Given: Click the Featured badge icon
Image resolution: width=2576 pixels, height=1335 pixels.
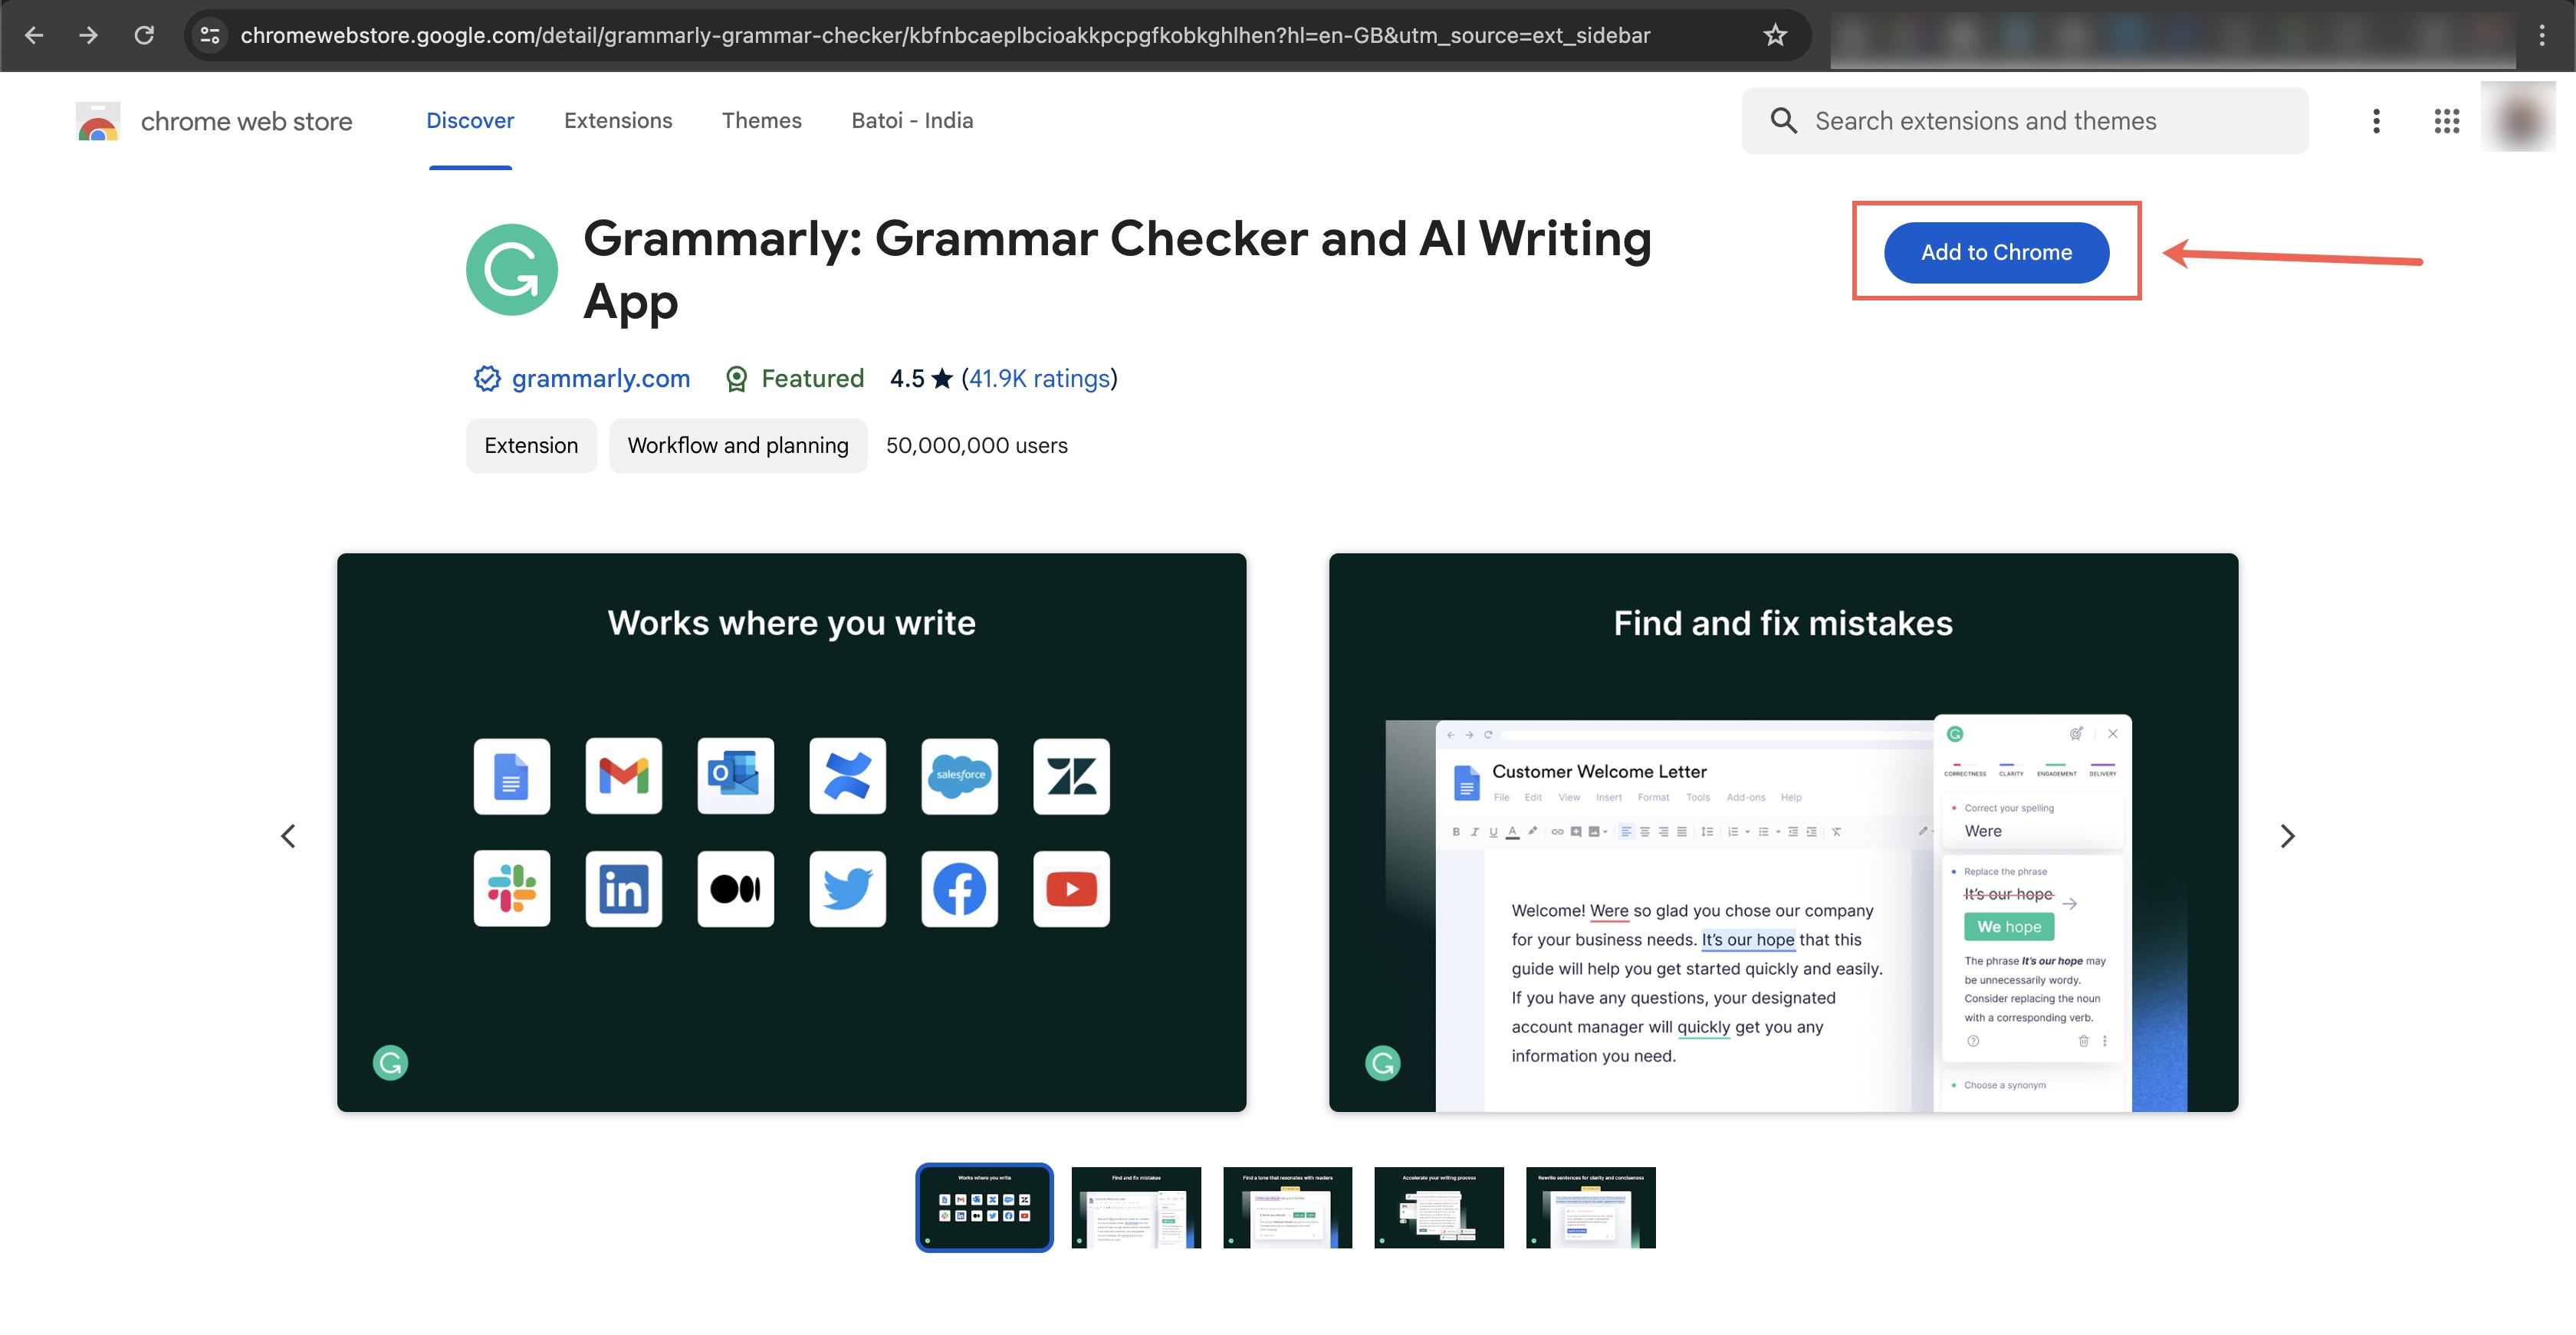Looking at the screenshot, I should click(x=736, y=379).
